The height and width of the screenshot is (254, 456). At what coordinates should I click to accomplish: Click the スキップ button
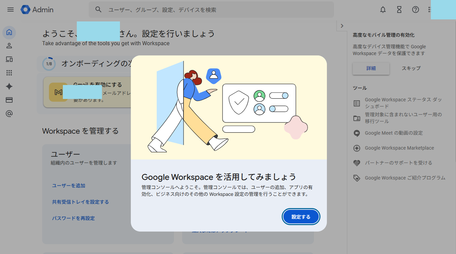[411, 68]
